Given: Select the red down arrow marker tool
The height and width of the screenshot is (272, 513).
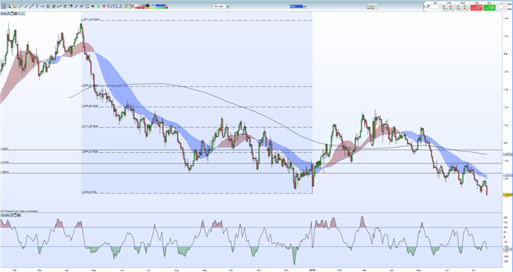Looking at the screenshot, I should coord(104,6).
